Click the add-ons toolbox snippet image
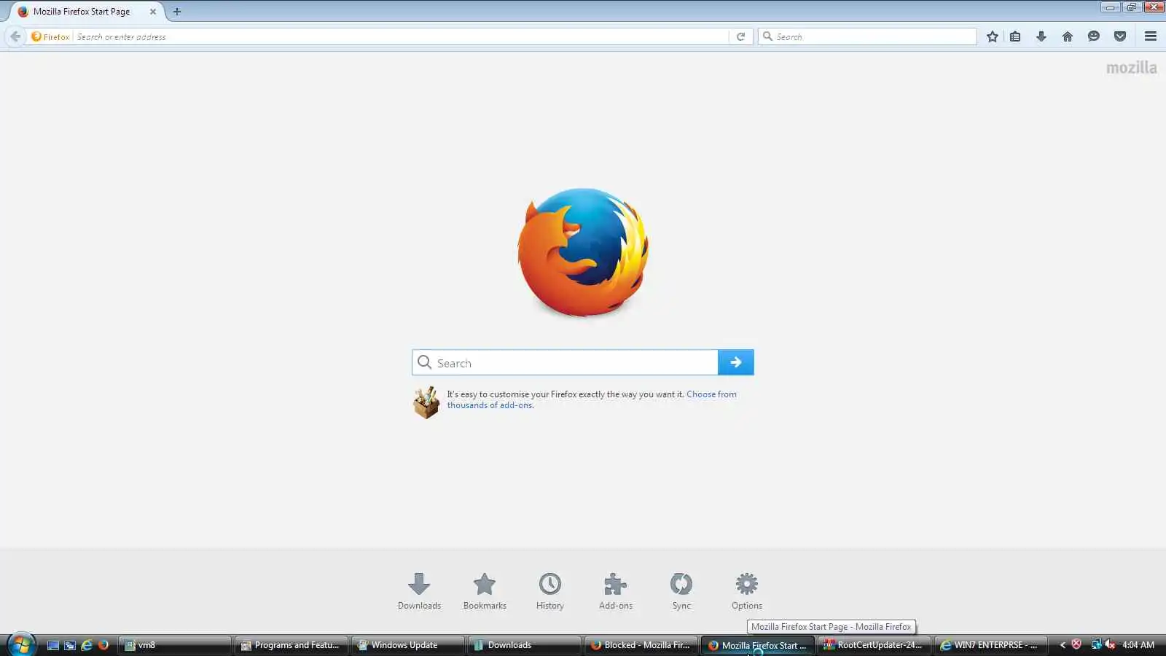 coord(426,402)
